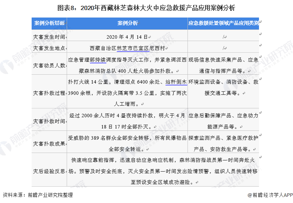Click the chart title 图表8 heading

[x=146, y=8]
